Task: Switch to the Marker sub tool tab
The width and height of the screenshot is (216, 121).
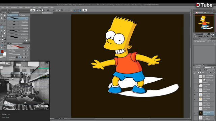Action: point(24,15)
